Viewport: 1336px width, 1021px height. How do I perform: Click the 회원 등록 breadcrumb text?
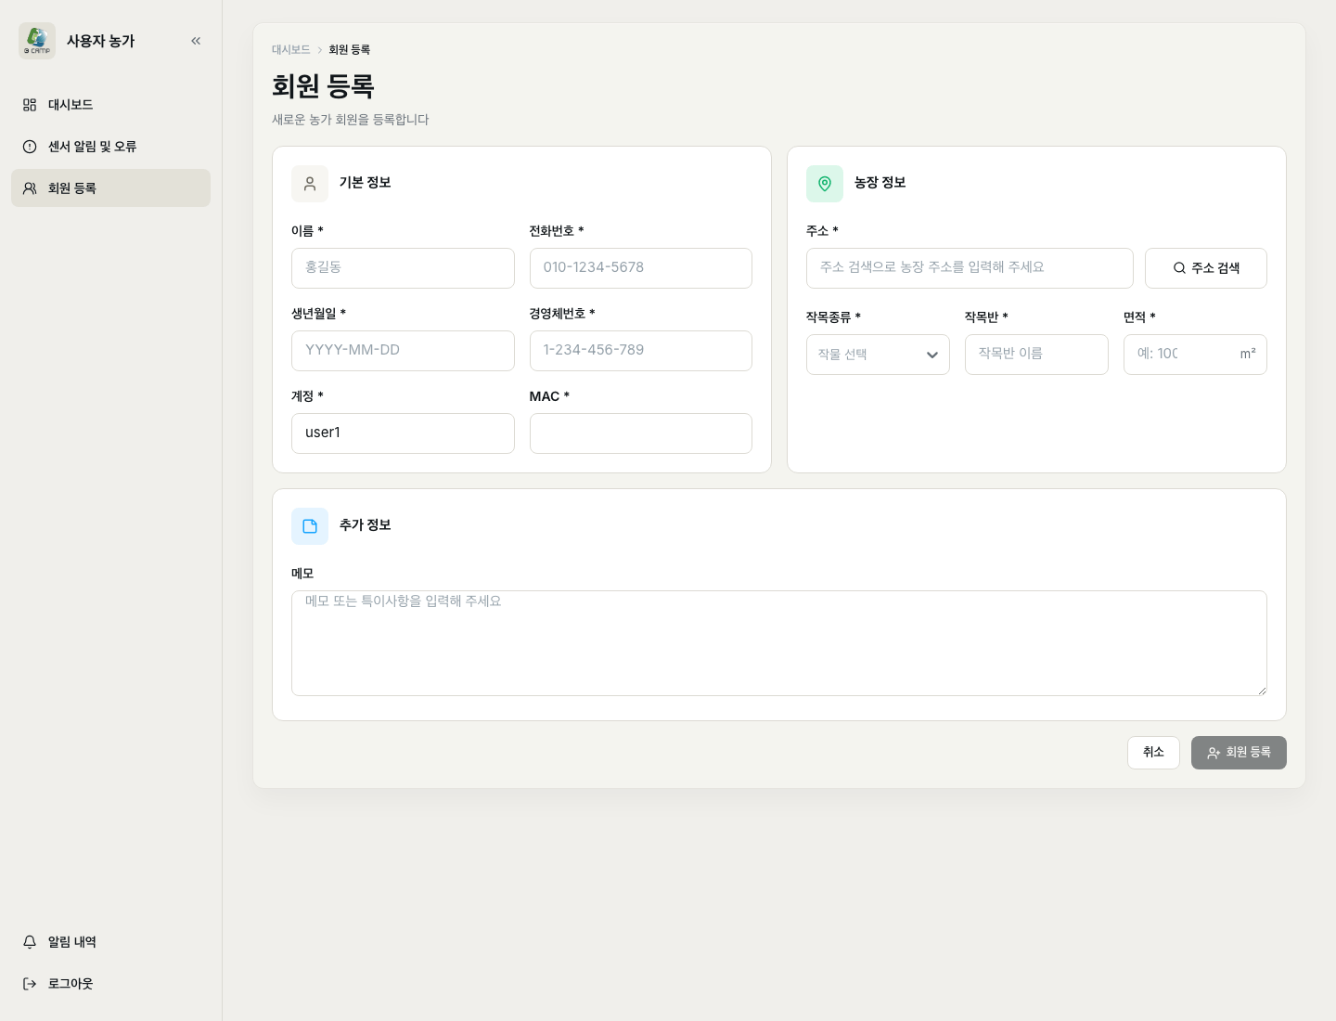[350, 50]
